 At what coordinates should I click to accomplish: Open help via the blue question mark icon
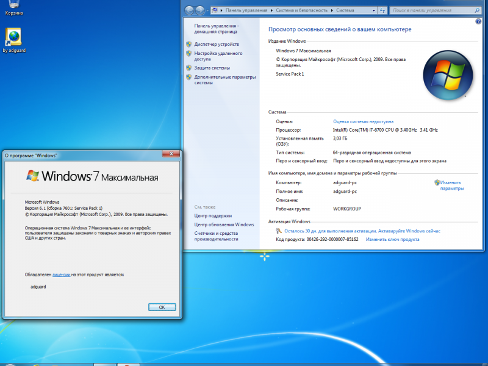[478, 21]
